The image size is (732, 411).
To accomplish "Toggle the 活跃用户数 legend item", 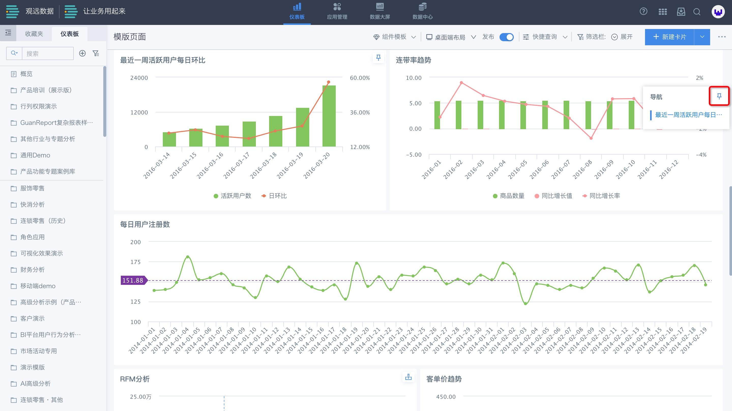I will [232, 196].
